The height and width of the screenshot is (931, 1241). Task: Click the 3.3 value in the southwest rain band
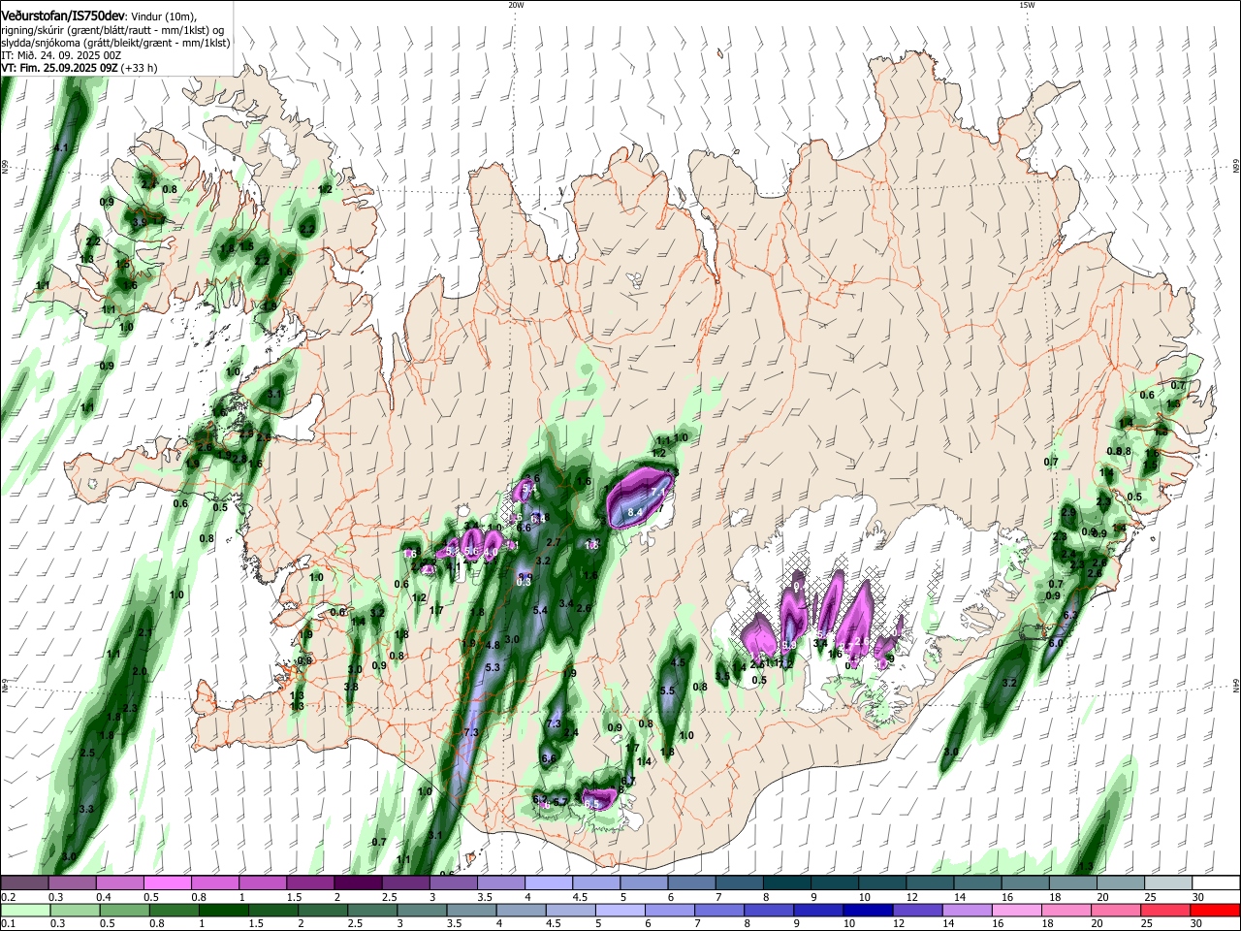pyautogui.click(x=85, y=809)
